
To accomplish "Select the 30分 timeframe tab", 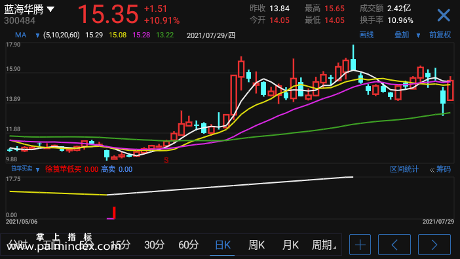I will 154,245.
